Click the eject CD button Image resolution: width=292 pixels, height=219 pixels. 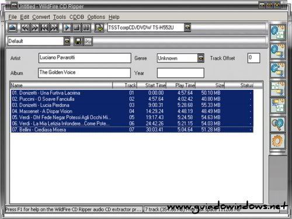pyautogui.click(x=12, y=27)
